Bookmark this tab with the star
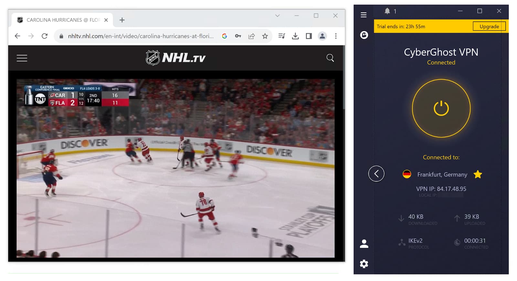This screenshot has width=517, height=281. click(x=265, y=36)
